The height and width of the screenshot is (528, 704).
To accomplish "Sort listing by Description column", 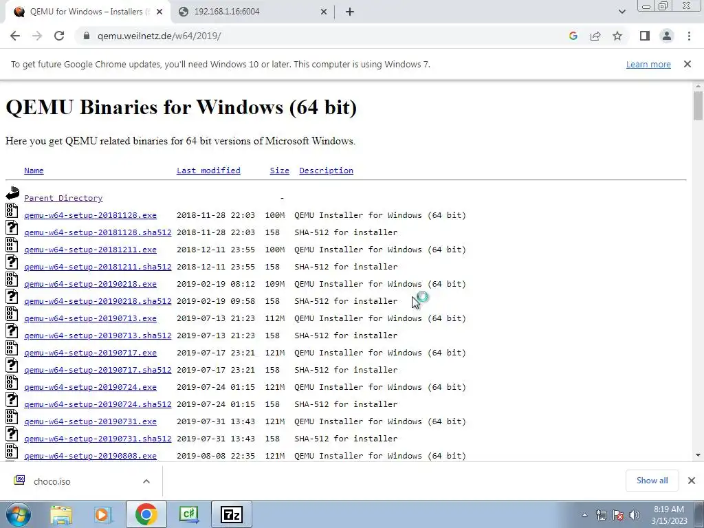I will pyautogui.click(x=326, y=170).
